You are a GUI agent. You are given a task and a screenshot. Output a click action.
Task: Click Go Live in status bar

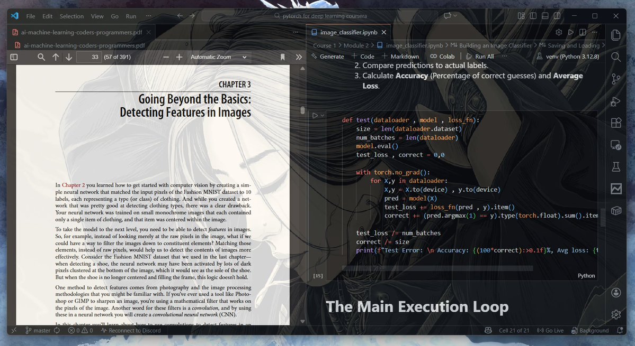click(550, 330)
